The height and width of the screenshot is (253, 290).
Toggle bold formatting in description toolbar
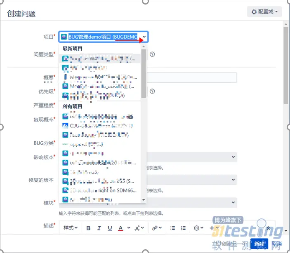click(x=88, y=228)
